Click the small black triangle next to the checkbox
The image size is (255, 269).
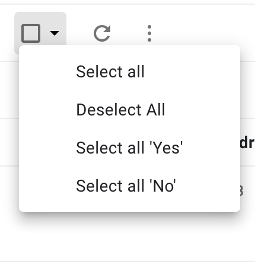(x=55, y=33)
